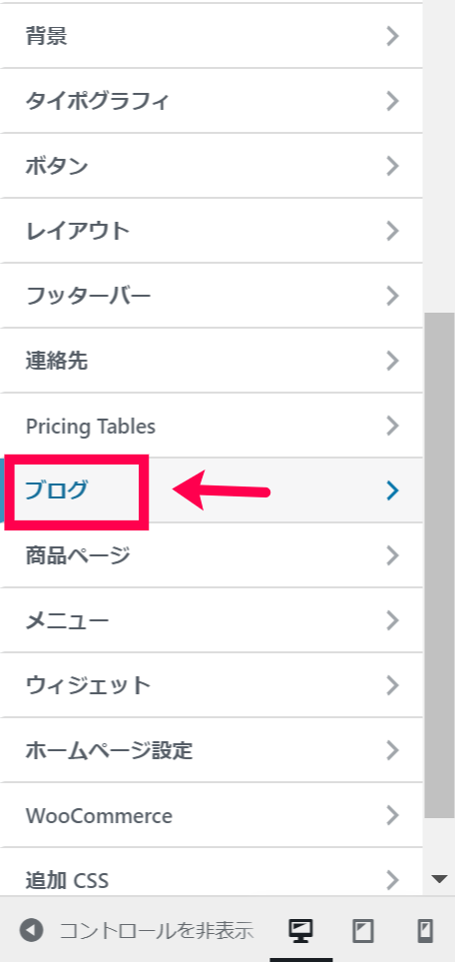Expand the 背景 section
The height and width of the screenshot is (962, 455).
[212, 36]
